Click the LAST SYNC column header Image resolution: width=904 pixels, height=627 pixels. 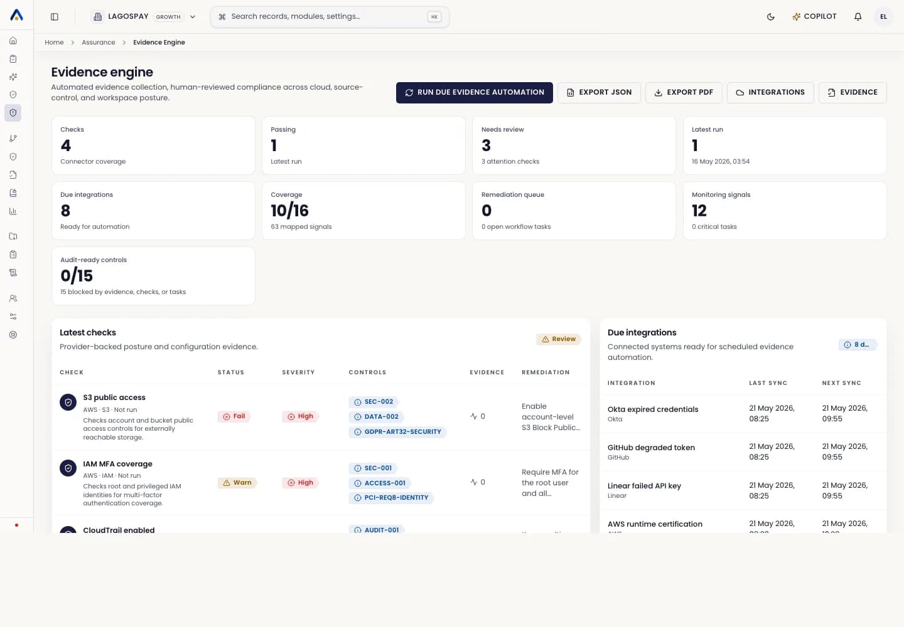click(x=768, y=383)
